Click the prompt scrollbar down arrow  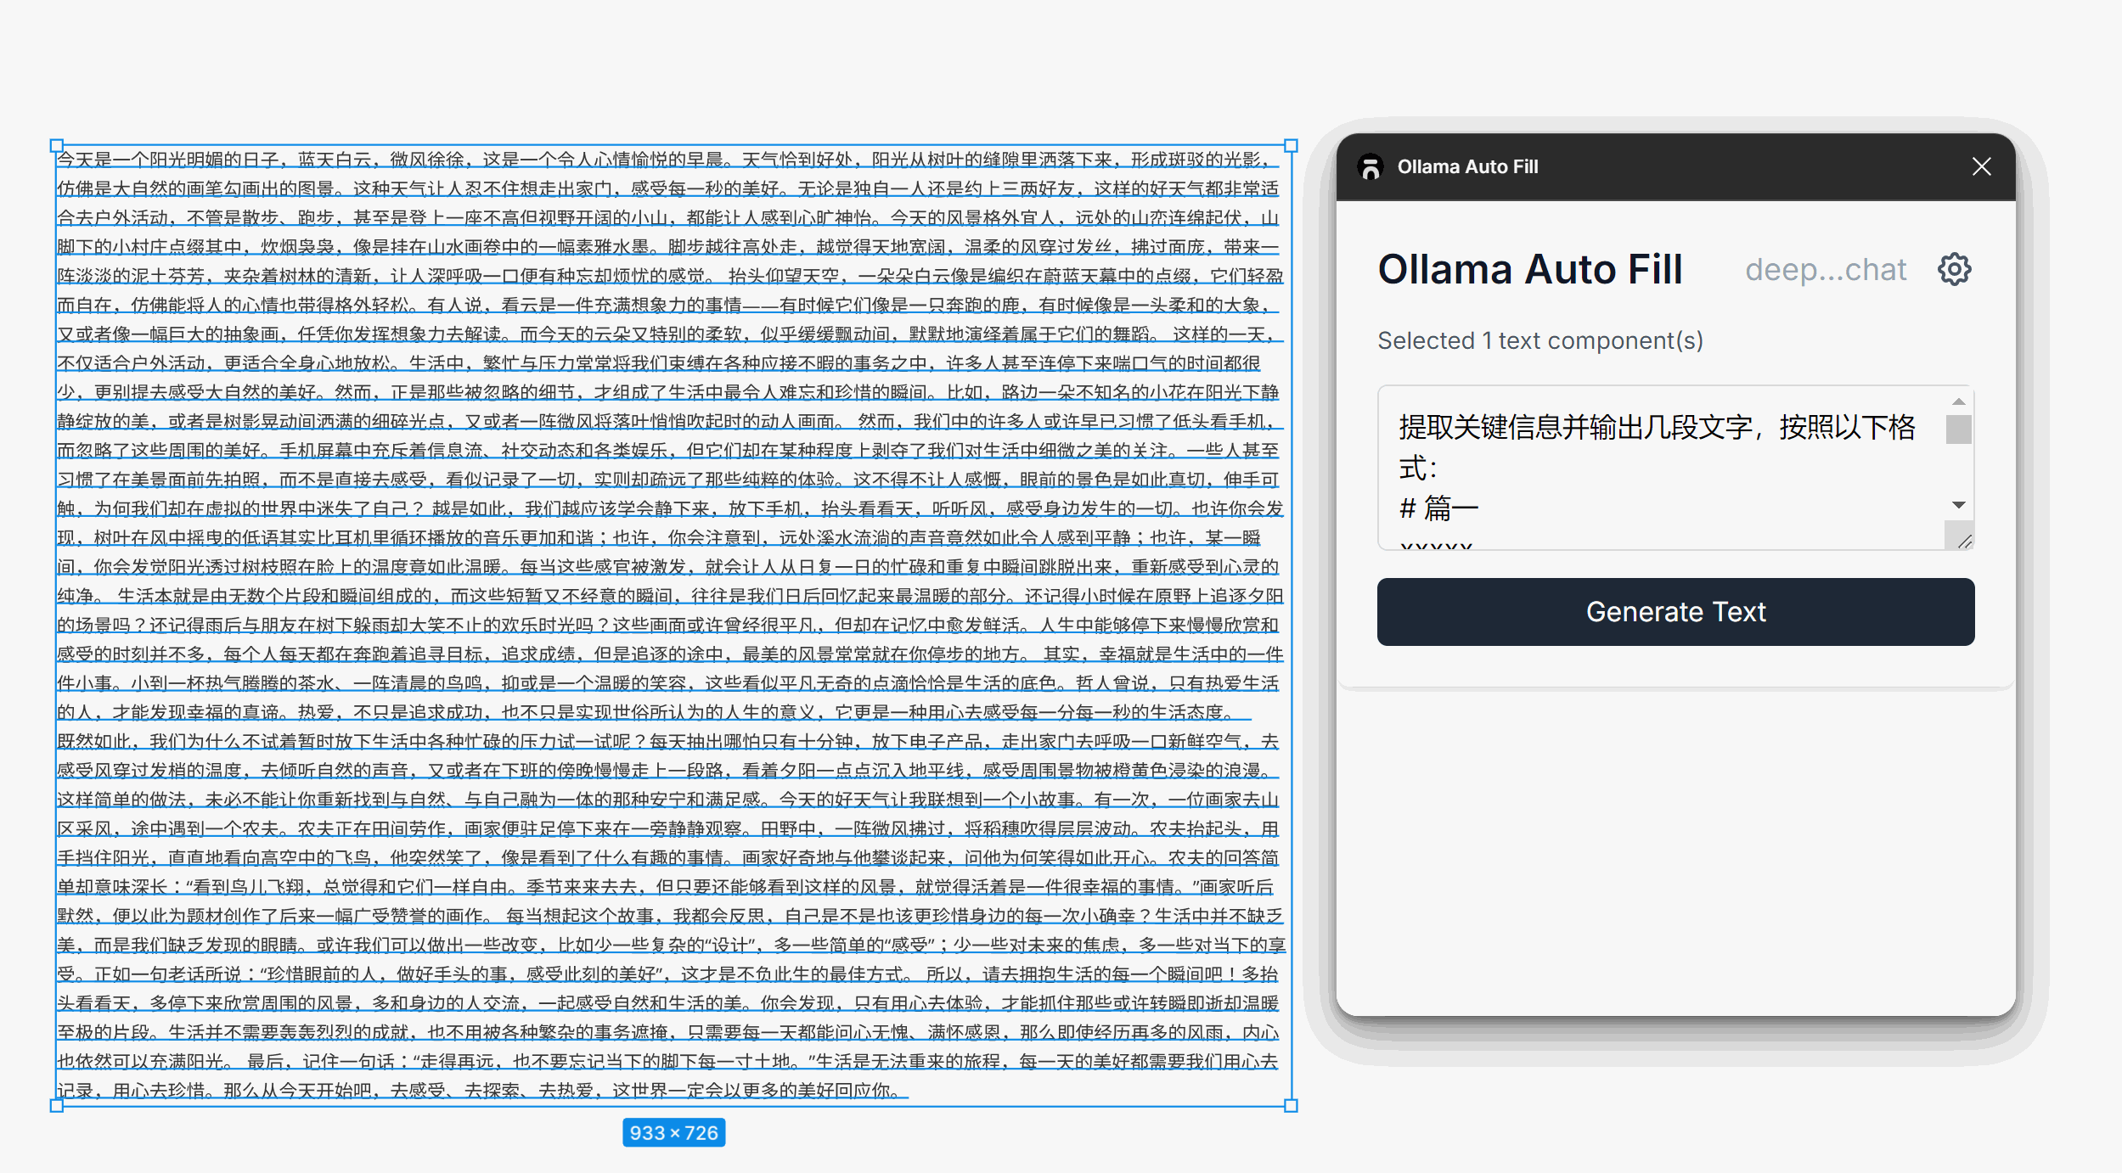pos(1958,505)
